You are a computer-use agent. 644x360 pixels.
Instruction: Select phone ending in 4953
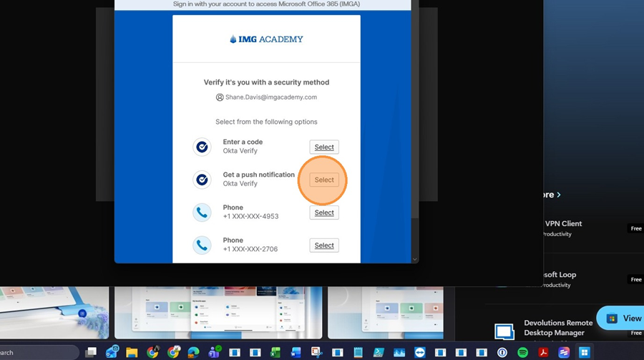click(324, 213)
